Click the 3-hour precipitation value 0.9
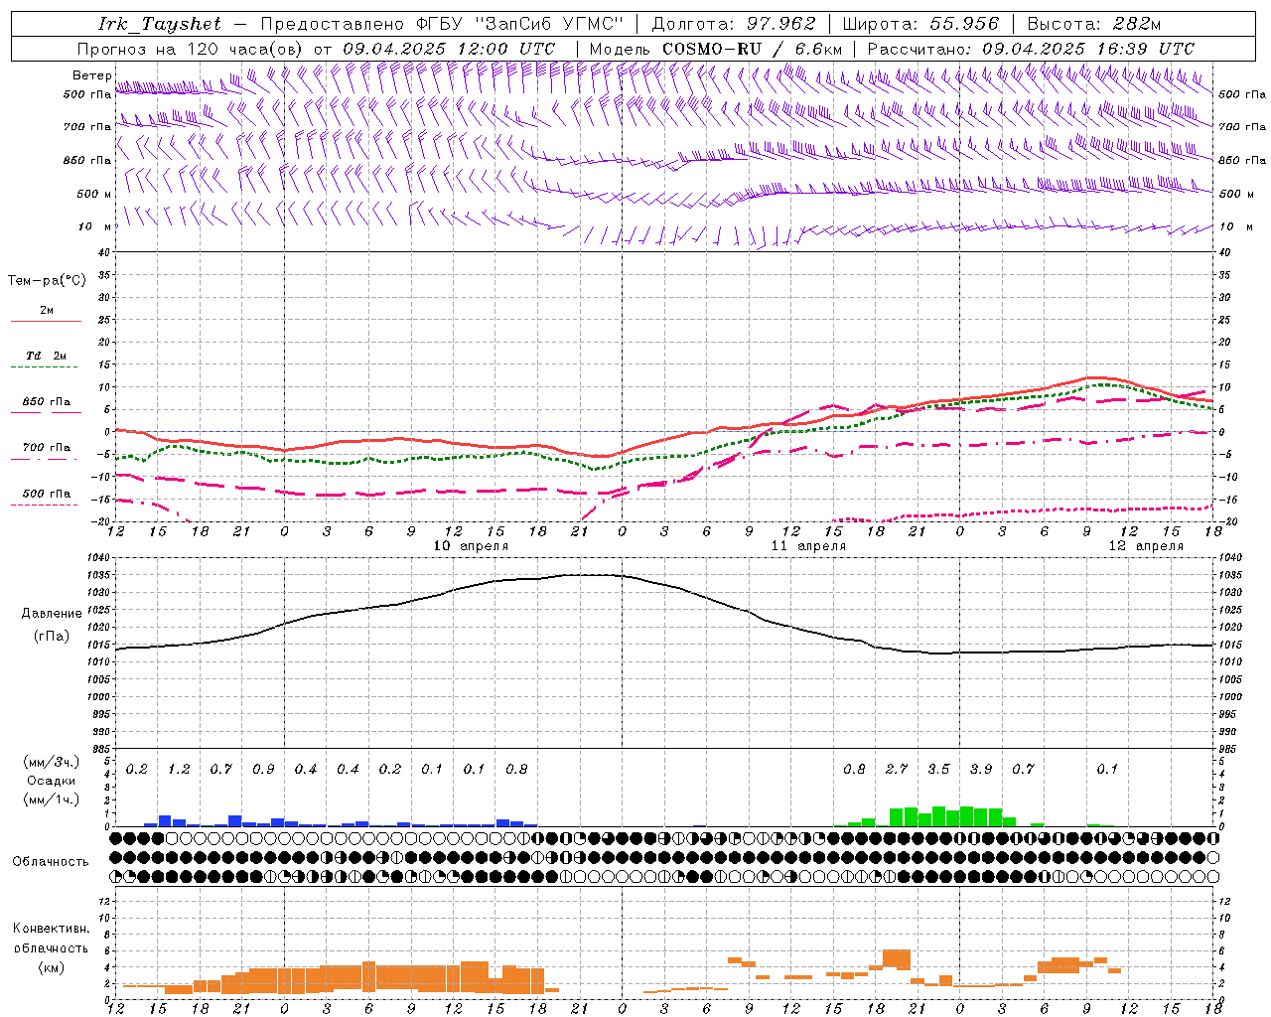This screenshot has height=1017, width=1271. click(263, 770)
